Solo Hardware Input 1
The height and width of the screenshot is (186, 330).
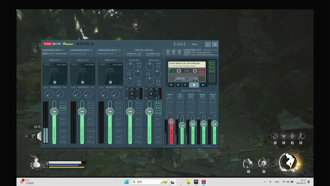tap(63, 137)
